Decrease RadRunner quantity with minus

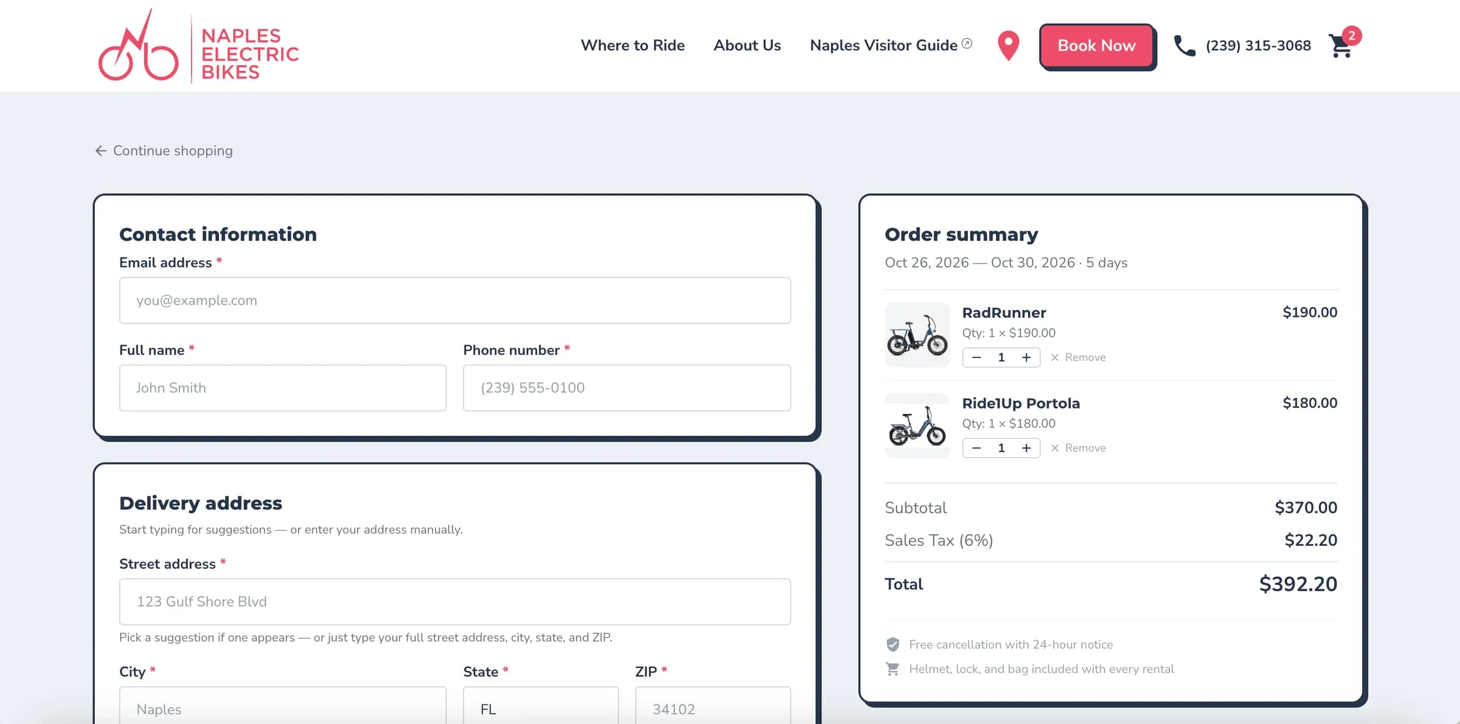click(x=976, y=357)
